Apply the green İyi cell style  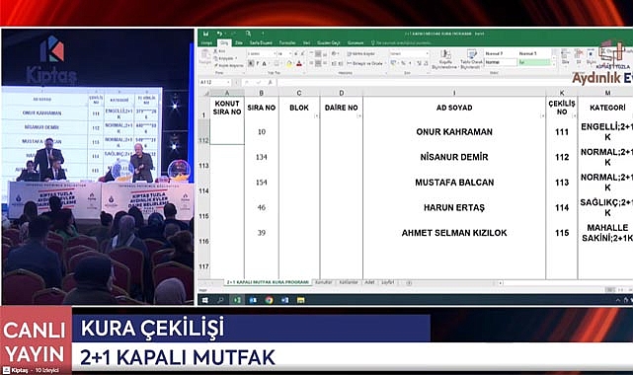point(535,62)
